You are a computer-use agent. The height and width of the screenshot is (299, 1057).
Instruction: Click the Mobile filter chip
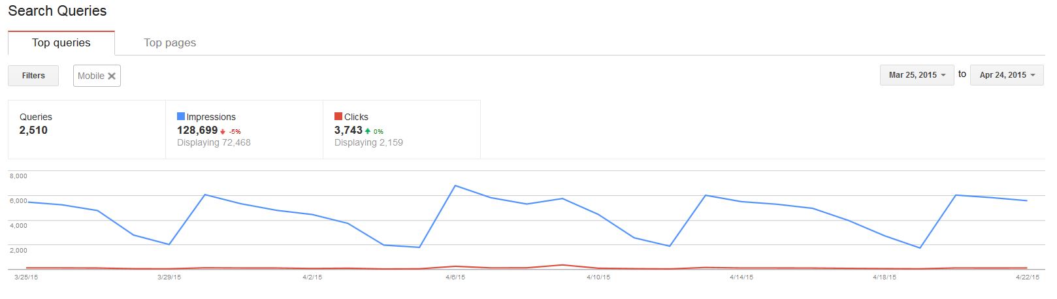point(97,76)
